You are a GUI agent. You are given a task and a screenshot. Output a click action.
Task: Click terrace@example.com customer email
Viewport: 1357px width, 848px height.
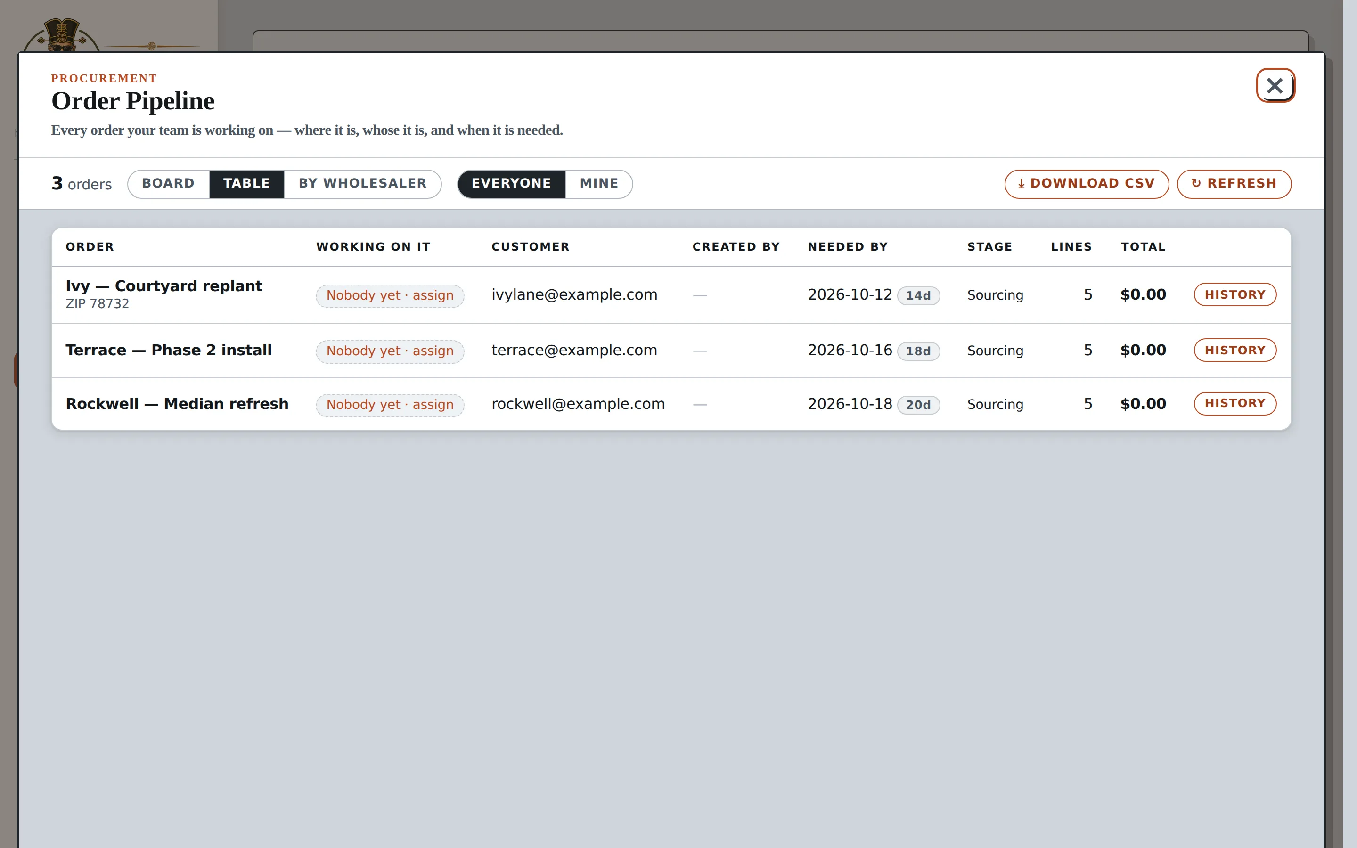[x=574, y=350]
